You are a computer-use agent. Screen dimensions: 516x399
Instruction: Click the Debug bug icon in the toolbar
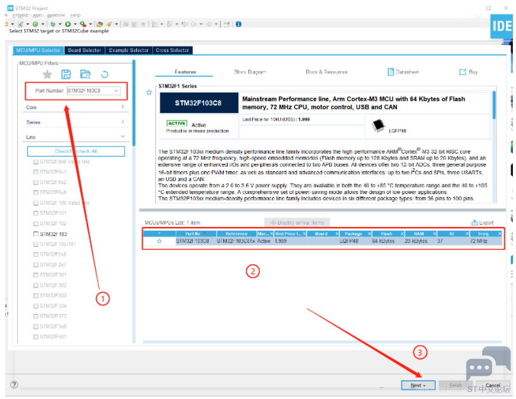coord(53,24)
